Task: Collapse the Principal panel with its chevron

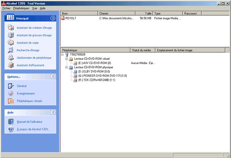Action: 53,18
